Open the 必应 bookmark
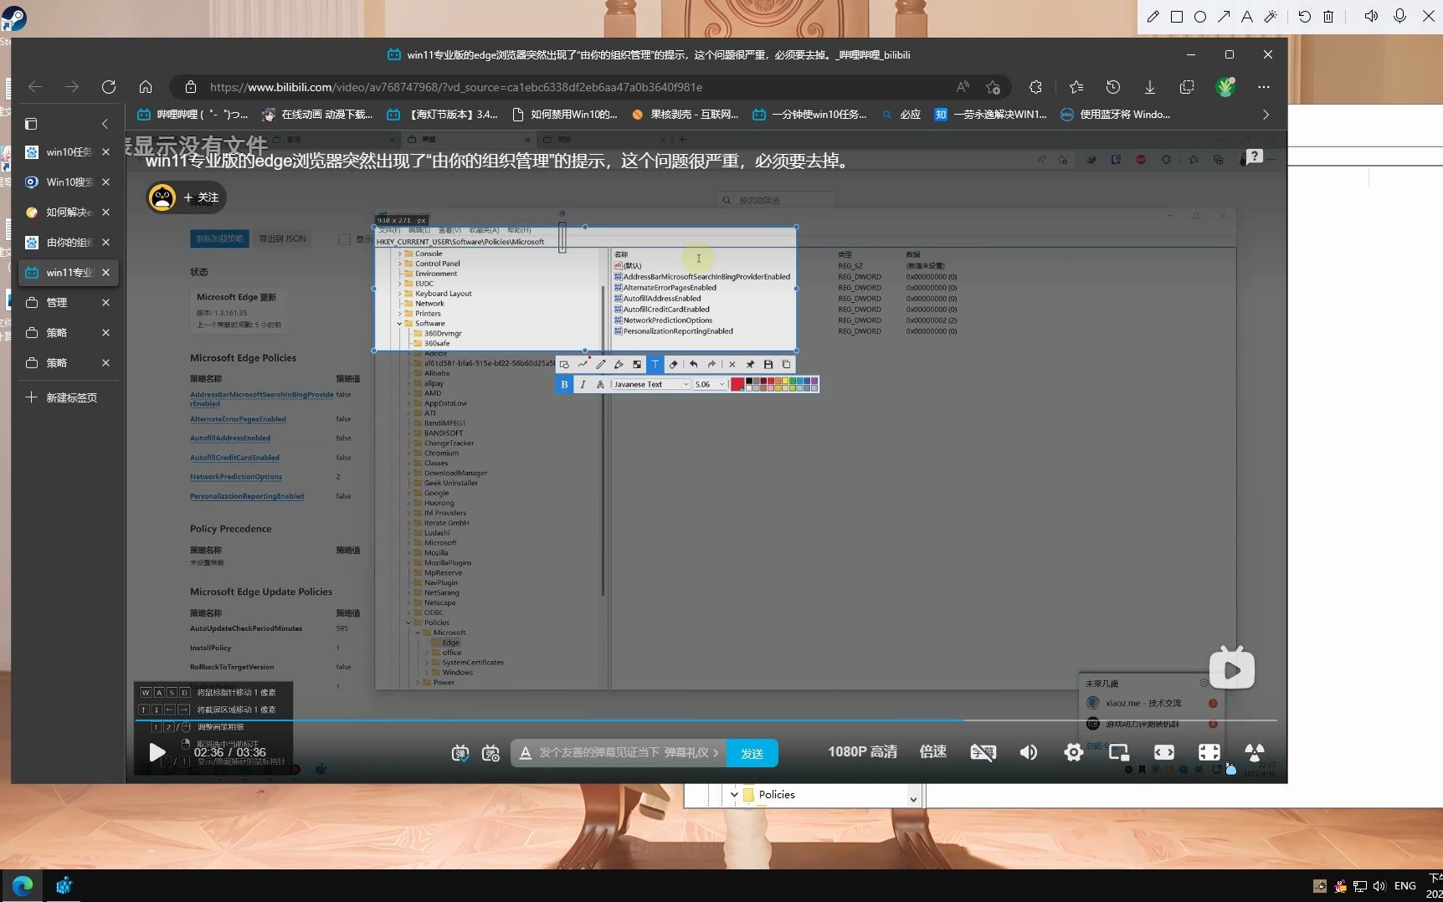Viewport: 1443px width, 902px height. [x=901, y=115]
